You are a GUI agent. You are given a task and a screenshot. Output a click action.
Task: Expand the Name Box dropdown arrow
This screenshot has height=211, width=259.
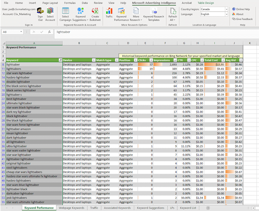click(21, 31)
